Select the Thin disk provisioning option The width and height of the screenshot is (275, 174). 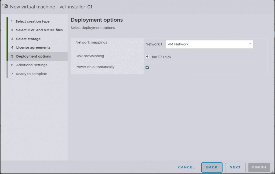147,57
